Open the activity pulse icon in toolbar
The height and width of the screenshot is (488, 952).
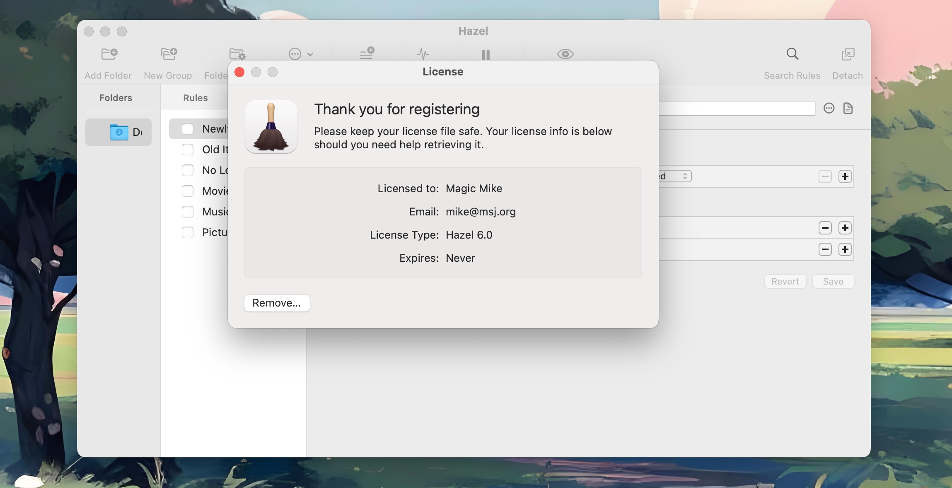click(423, 54)
